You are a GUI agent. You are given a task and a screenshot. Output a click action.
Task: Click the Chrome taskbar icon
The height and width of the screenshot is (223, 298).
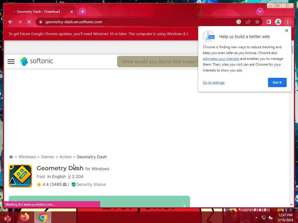pyautogui.click(x=43, y=217)
